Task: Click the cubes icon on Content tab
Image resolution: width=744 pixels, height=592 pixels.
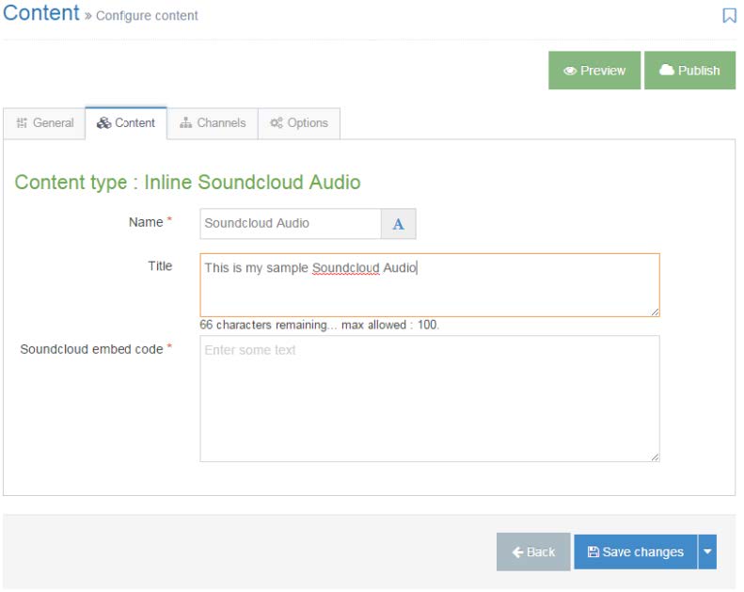Action: tap(104, 124)
